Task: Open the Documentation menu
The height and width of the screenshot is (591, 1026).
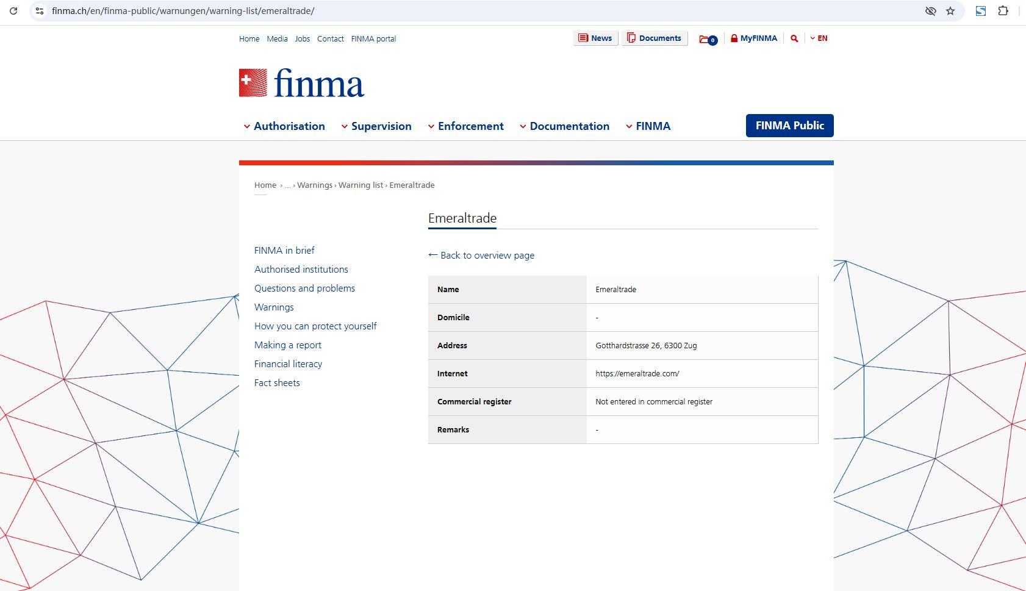Action: (x=564, y=126)
